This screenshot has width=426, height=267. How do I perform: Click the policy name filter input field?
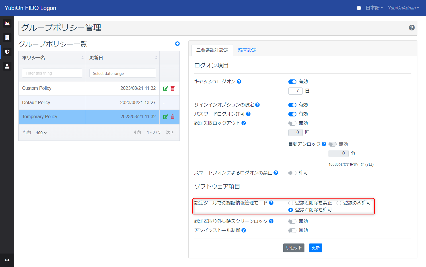click(x=52, y=73)
